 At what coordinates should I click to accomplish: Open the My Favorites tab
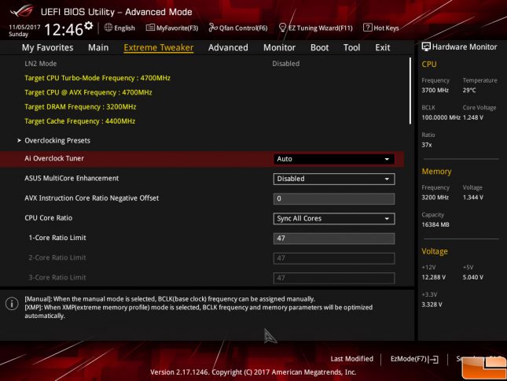[47, 47]
